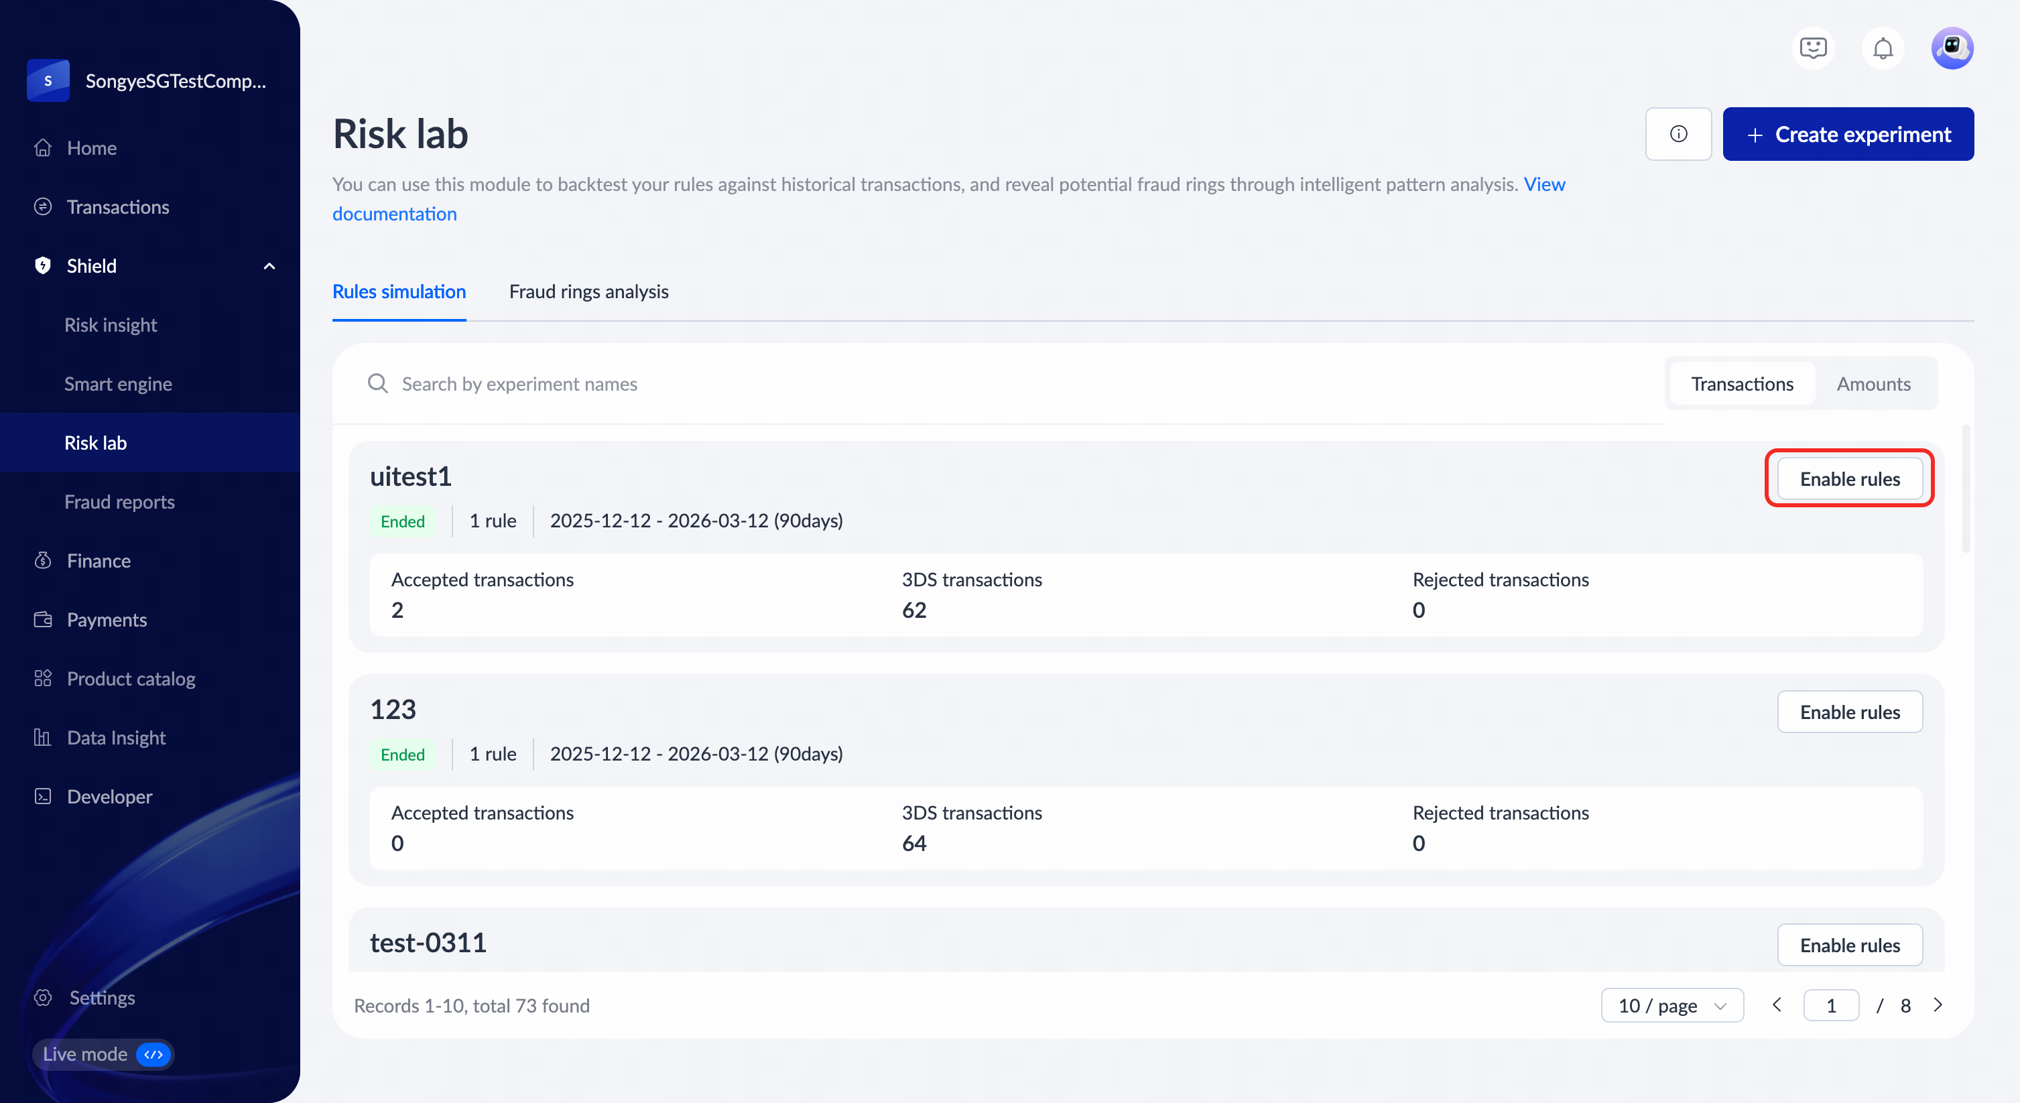
Task: Click the page number input field
Action: point(1830,1006)
